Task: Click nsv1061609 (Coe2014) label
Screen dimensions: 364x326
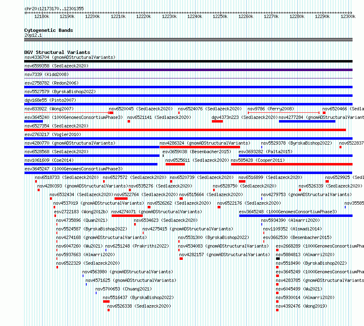Action: coord(49,160)
